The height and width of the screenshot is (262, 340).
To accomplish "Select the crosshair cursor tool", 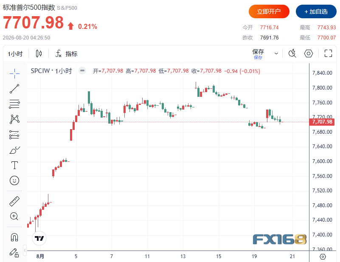I will click(x=14, y=73).
